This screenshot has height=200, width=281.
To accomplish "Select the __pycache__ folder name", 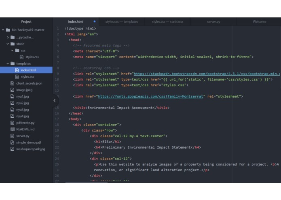I will [25, 37].
